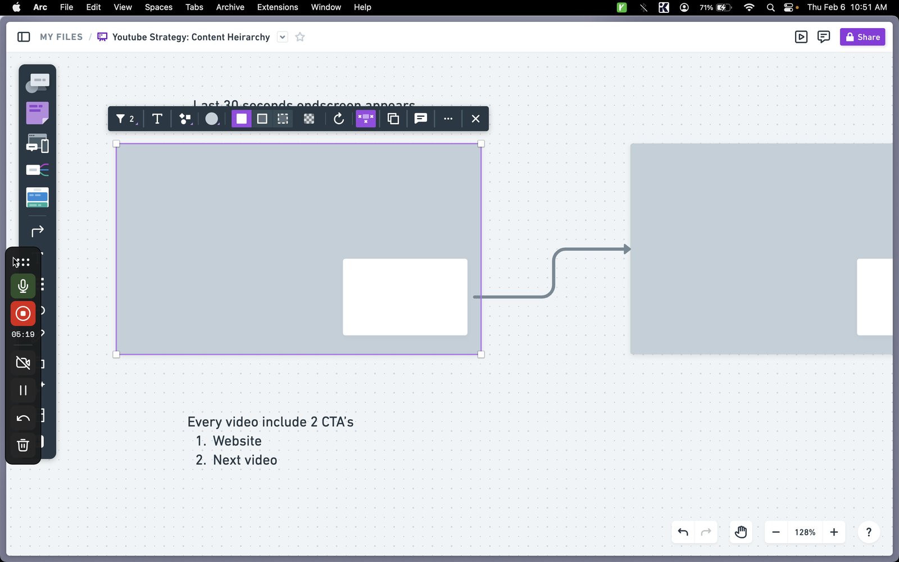Select the outlined shape style

click(262, 119)
